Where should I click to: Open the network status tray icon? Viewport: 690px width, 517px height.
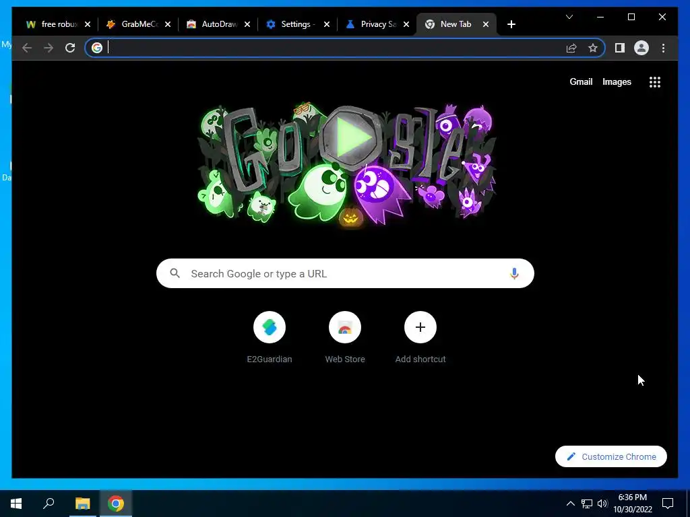(587, 504)
